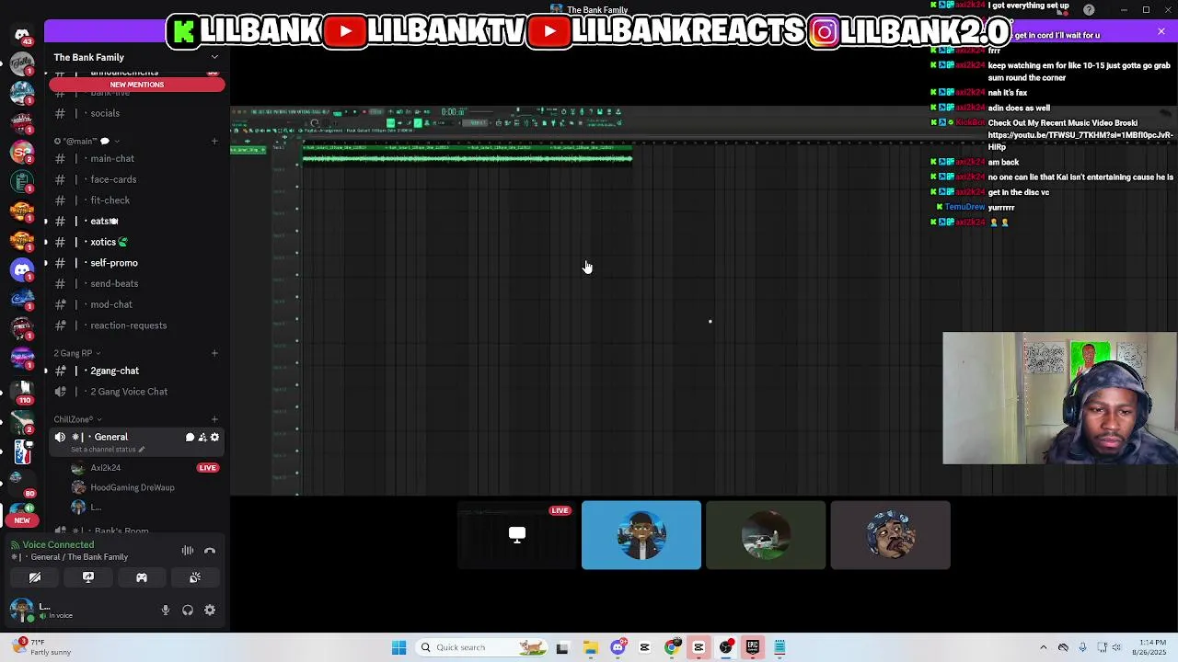Select user HoodGaming DreWaup in voice list
The width and height of the screenshot is (1178, 662).
tap(133, 488)
